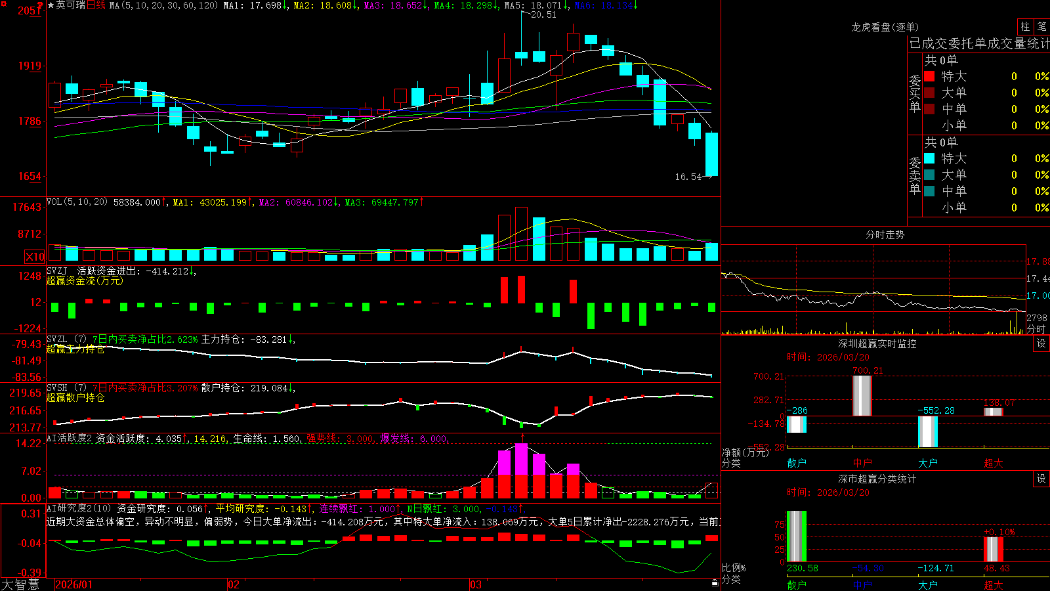Jump to the 02 month timeline marker

point(233,584)
